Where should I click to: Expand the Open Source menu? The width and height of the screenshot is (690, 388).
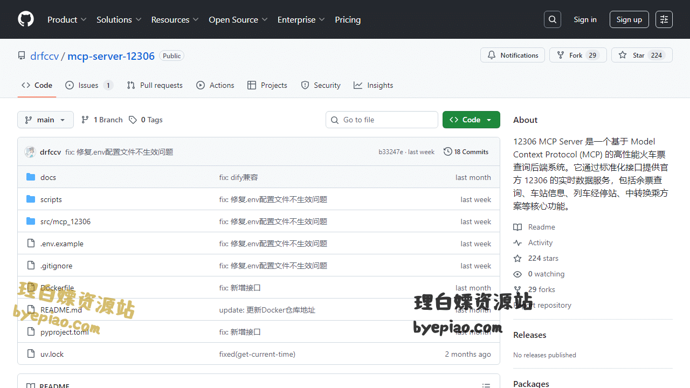click(238, 19)
